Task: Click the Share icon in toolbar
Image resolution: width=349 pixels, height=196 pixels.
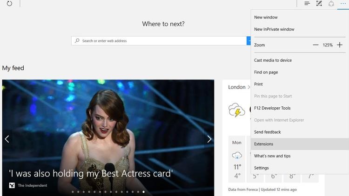Action: [x=331, y=4]
